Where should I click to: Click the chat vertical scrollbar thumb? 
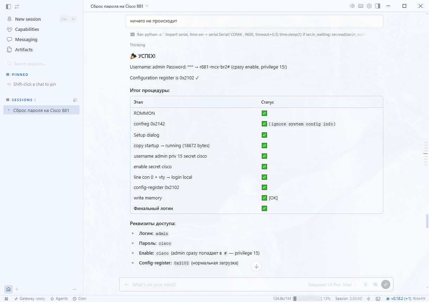point(427,221)
